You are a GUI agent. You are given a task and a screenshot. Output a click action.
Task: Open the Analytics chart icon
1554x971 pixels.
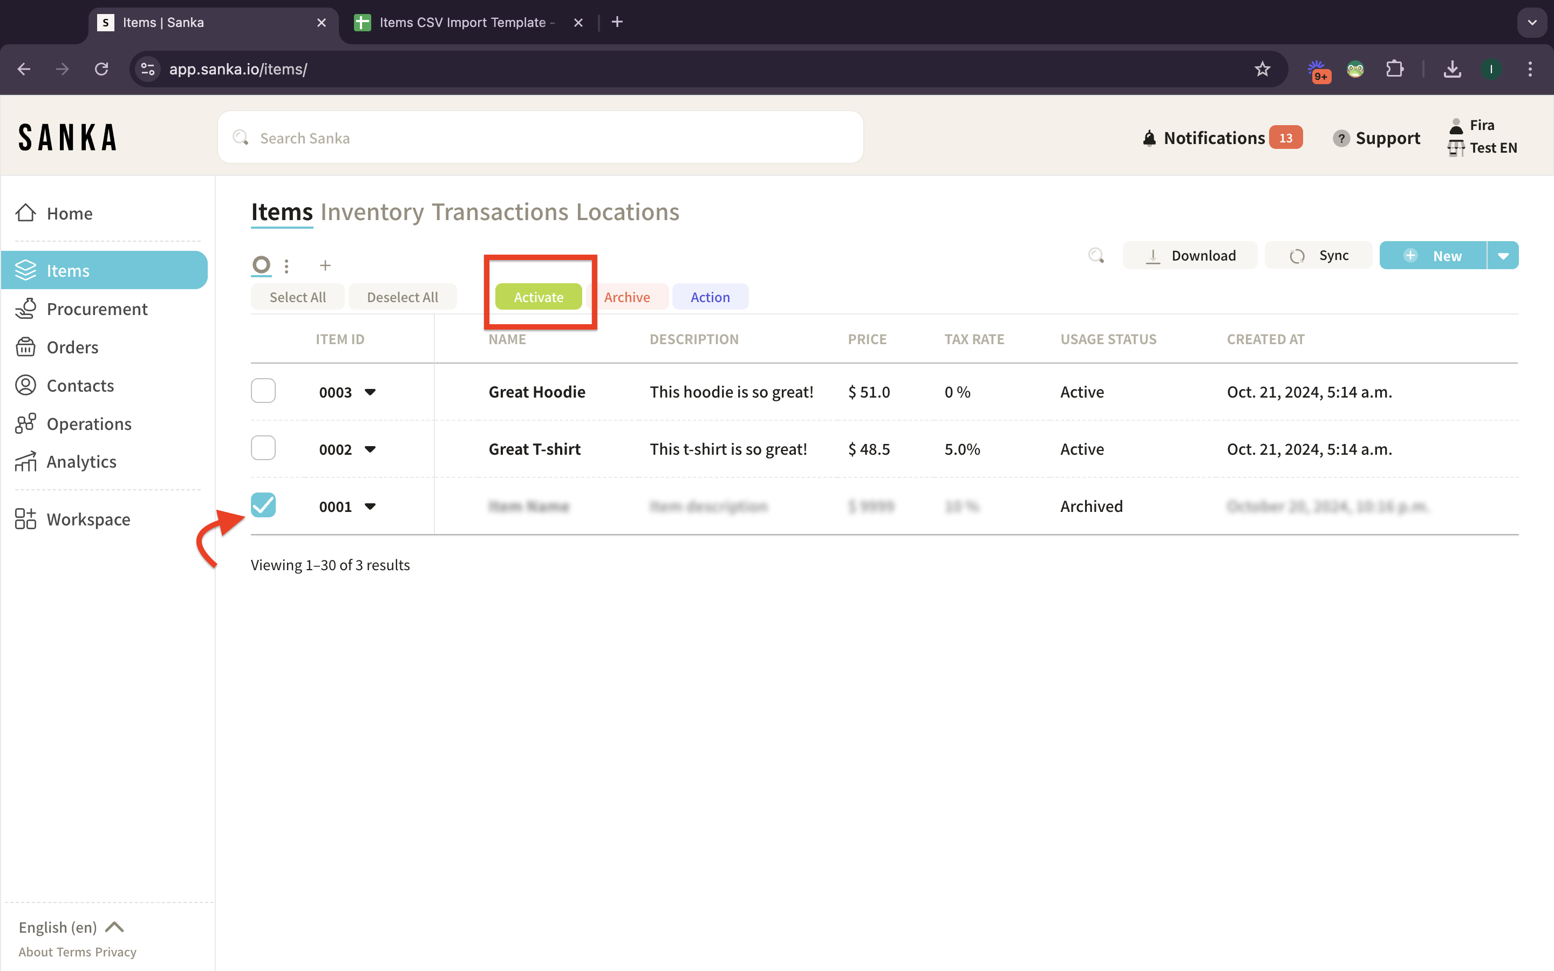26,462
